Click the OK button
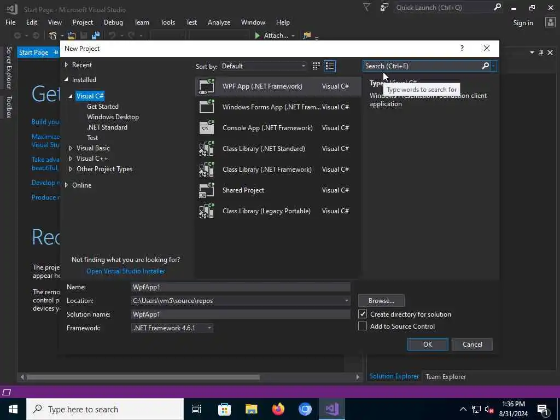The height and width of the screenshot is (420, 560). [428, 345]
